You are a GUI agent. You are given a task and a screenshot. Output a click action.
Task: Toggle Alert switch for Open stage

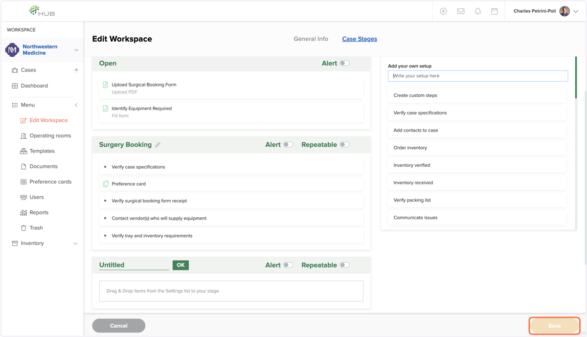pyautogui.click(x=345, y=63)
